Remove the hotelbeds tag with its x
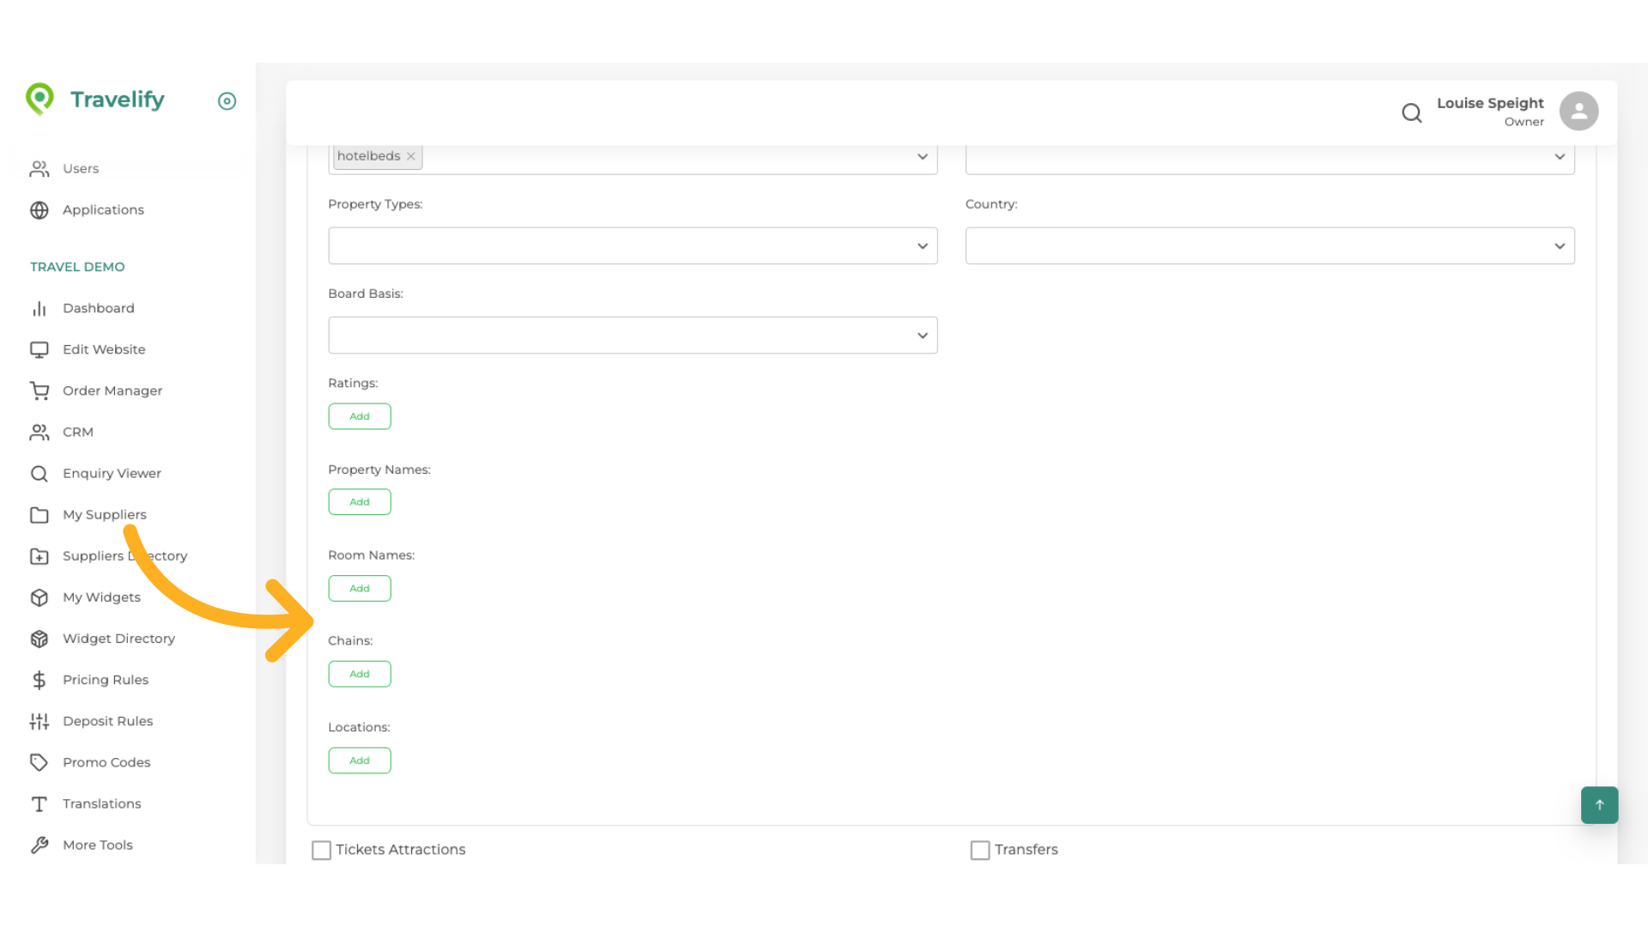The width and height of the screenshot is (1648, 927). [x=411, y=156]
